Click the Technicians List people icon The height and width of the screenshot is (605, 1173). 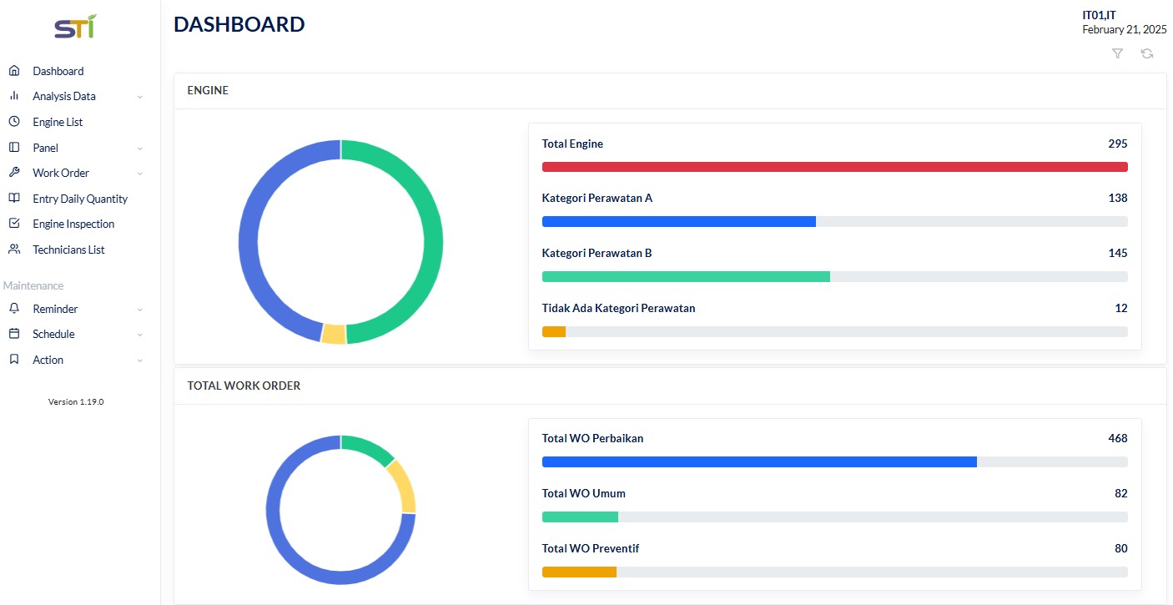(14, 250)
